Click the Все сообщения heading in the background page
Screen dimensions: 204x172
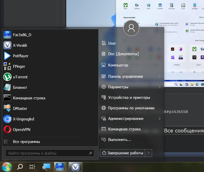[184, 131]
